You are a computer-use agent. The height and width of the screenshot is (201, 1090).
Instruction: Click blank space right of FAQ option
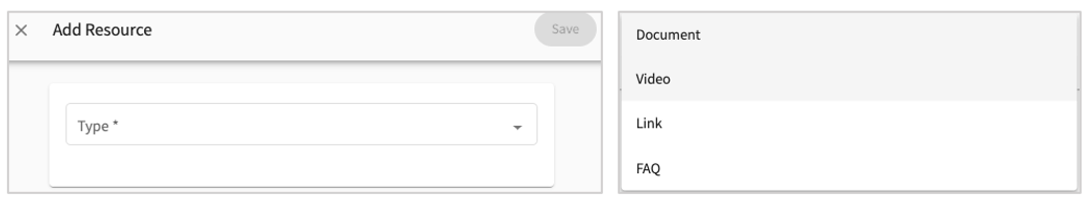coord(884,169)
